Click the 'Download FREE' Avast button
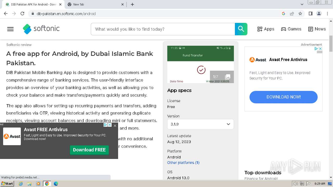The width and height of the screenshot is (333, 187). (89, 150)
